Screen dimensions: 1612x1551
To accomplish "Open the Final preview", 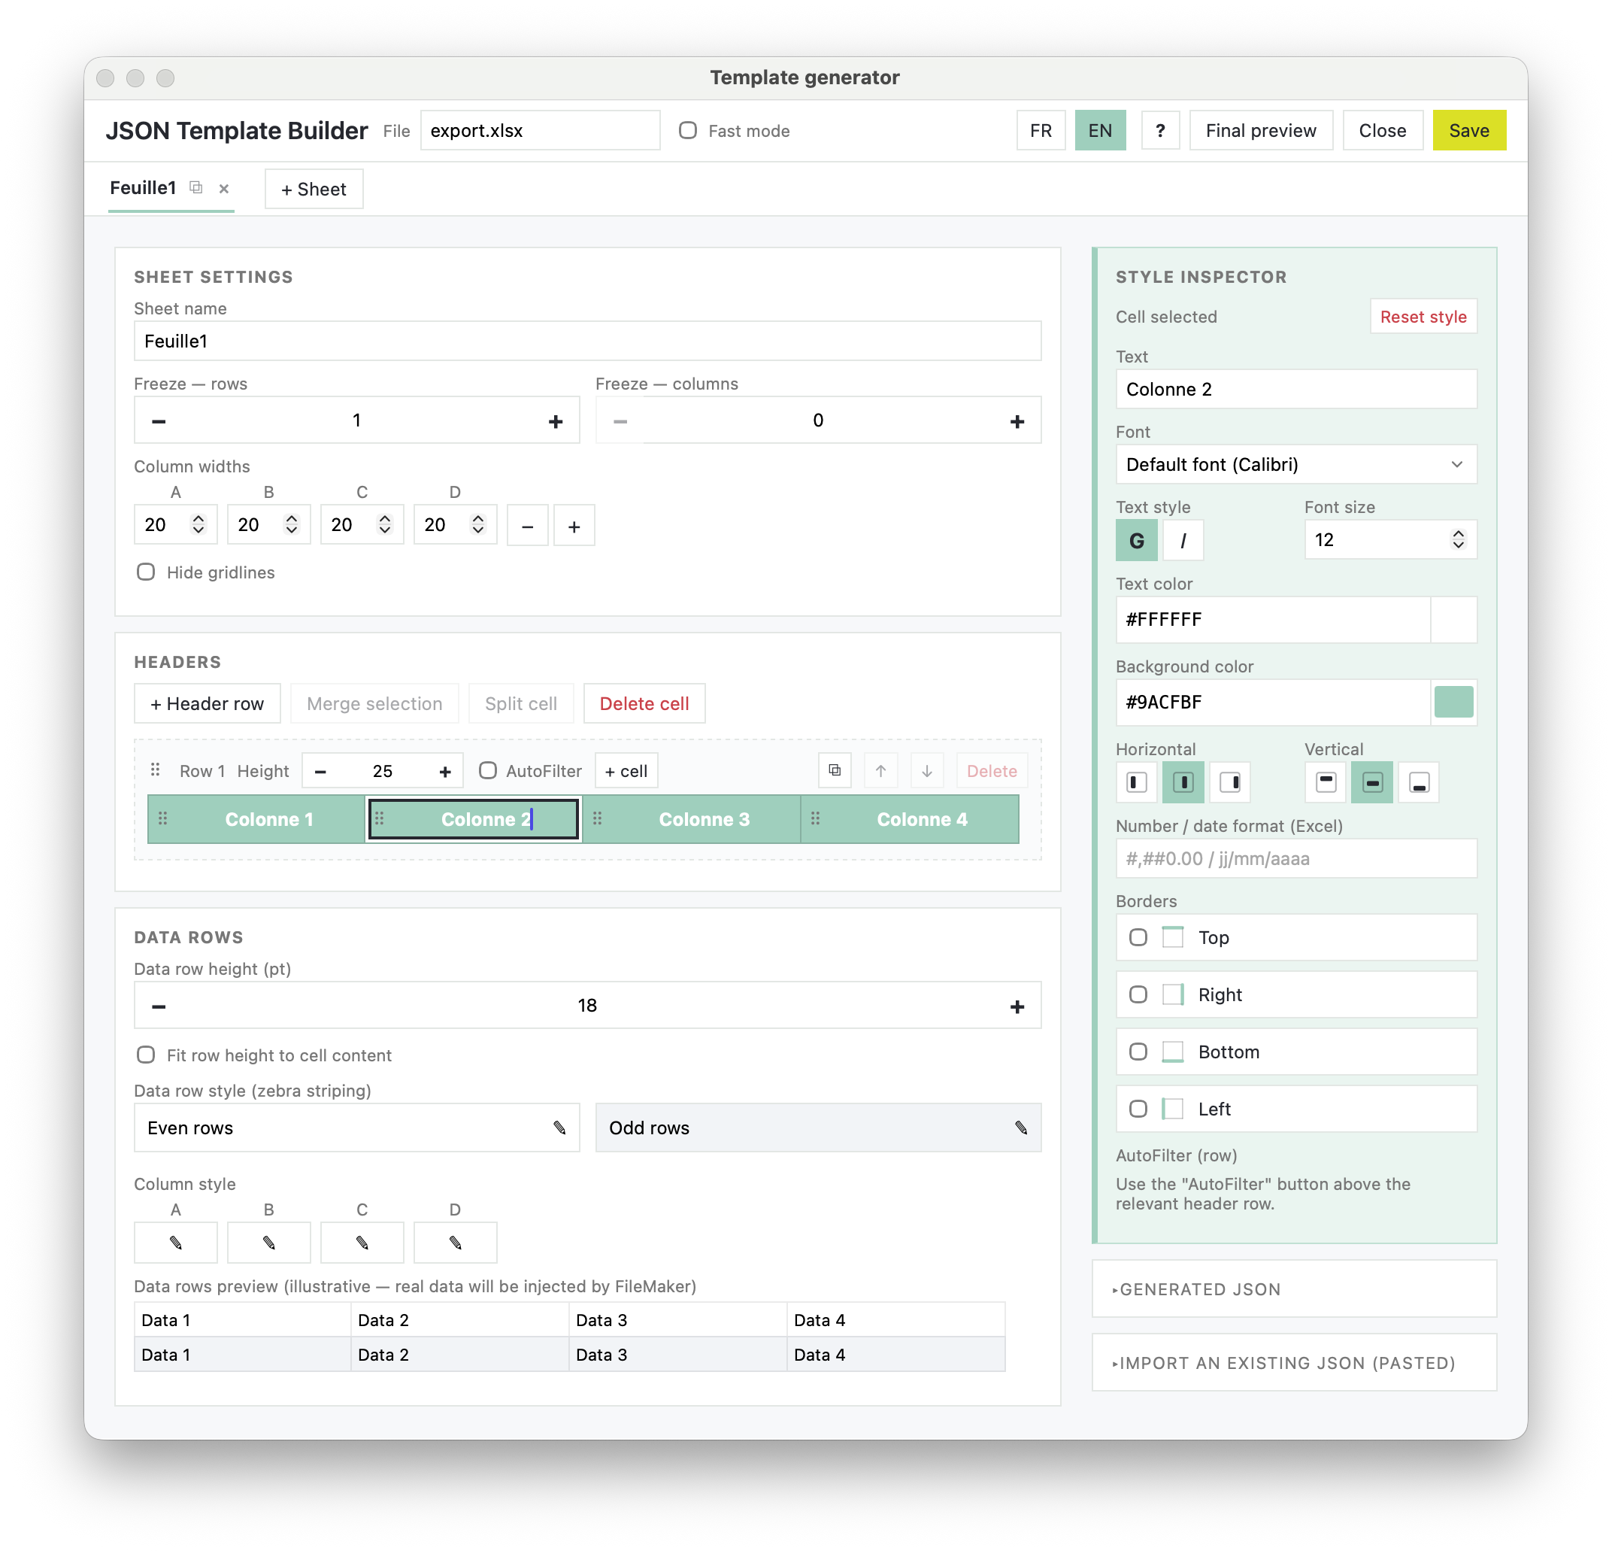I will [1261, 131].
